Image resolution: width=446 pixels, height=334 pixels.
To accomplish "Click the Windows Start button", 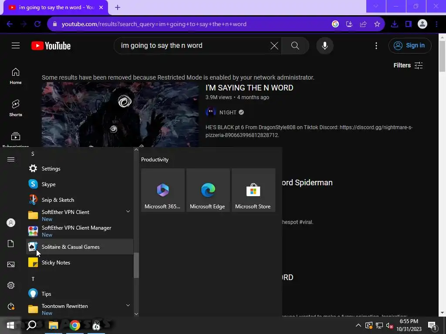I will 10,325.
